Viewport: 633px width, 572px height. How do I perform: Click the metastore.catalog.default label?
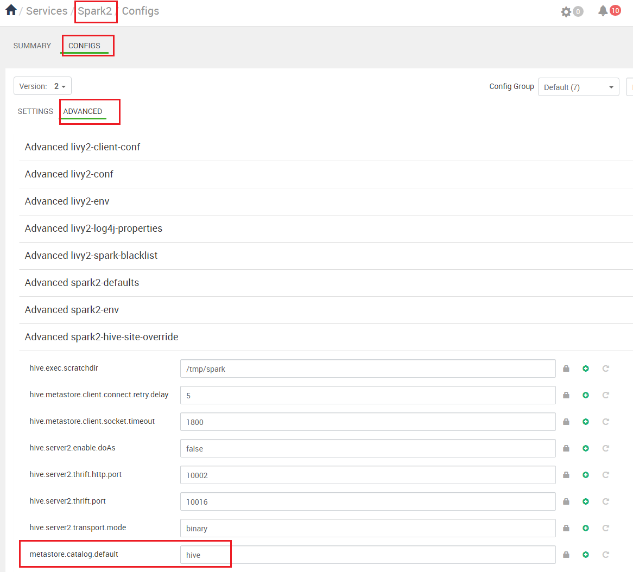[74, 554]
